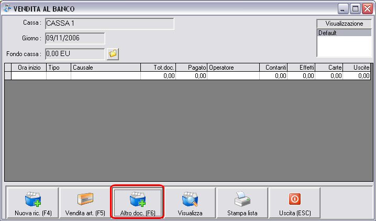
Task: Click the application icon in the title bar
Action: [x=7, y=8]
